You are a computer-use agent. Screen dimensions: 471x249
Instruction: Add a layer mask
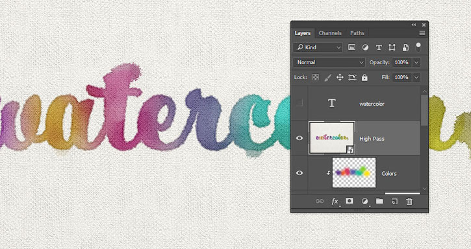pyautogui.click(x=349, y=201)
